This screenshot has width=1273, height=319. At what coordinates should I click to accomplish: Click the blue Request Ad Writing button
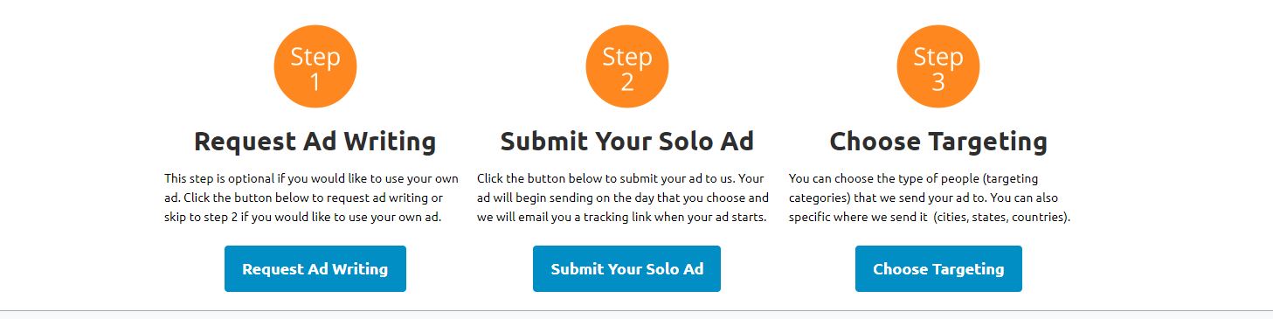click(x=315, y=269)
